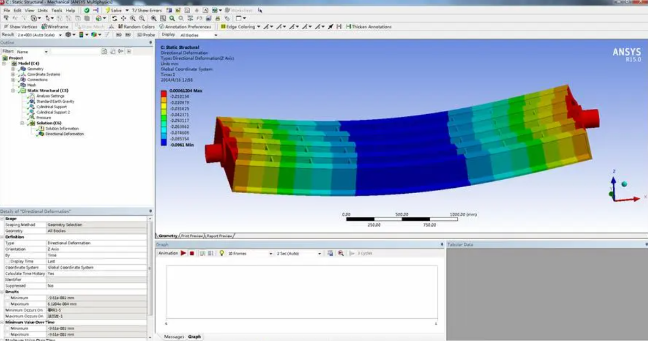
Task: Click the Orientation Z Axis field
Action: click(x=96, y=249)
